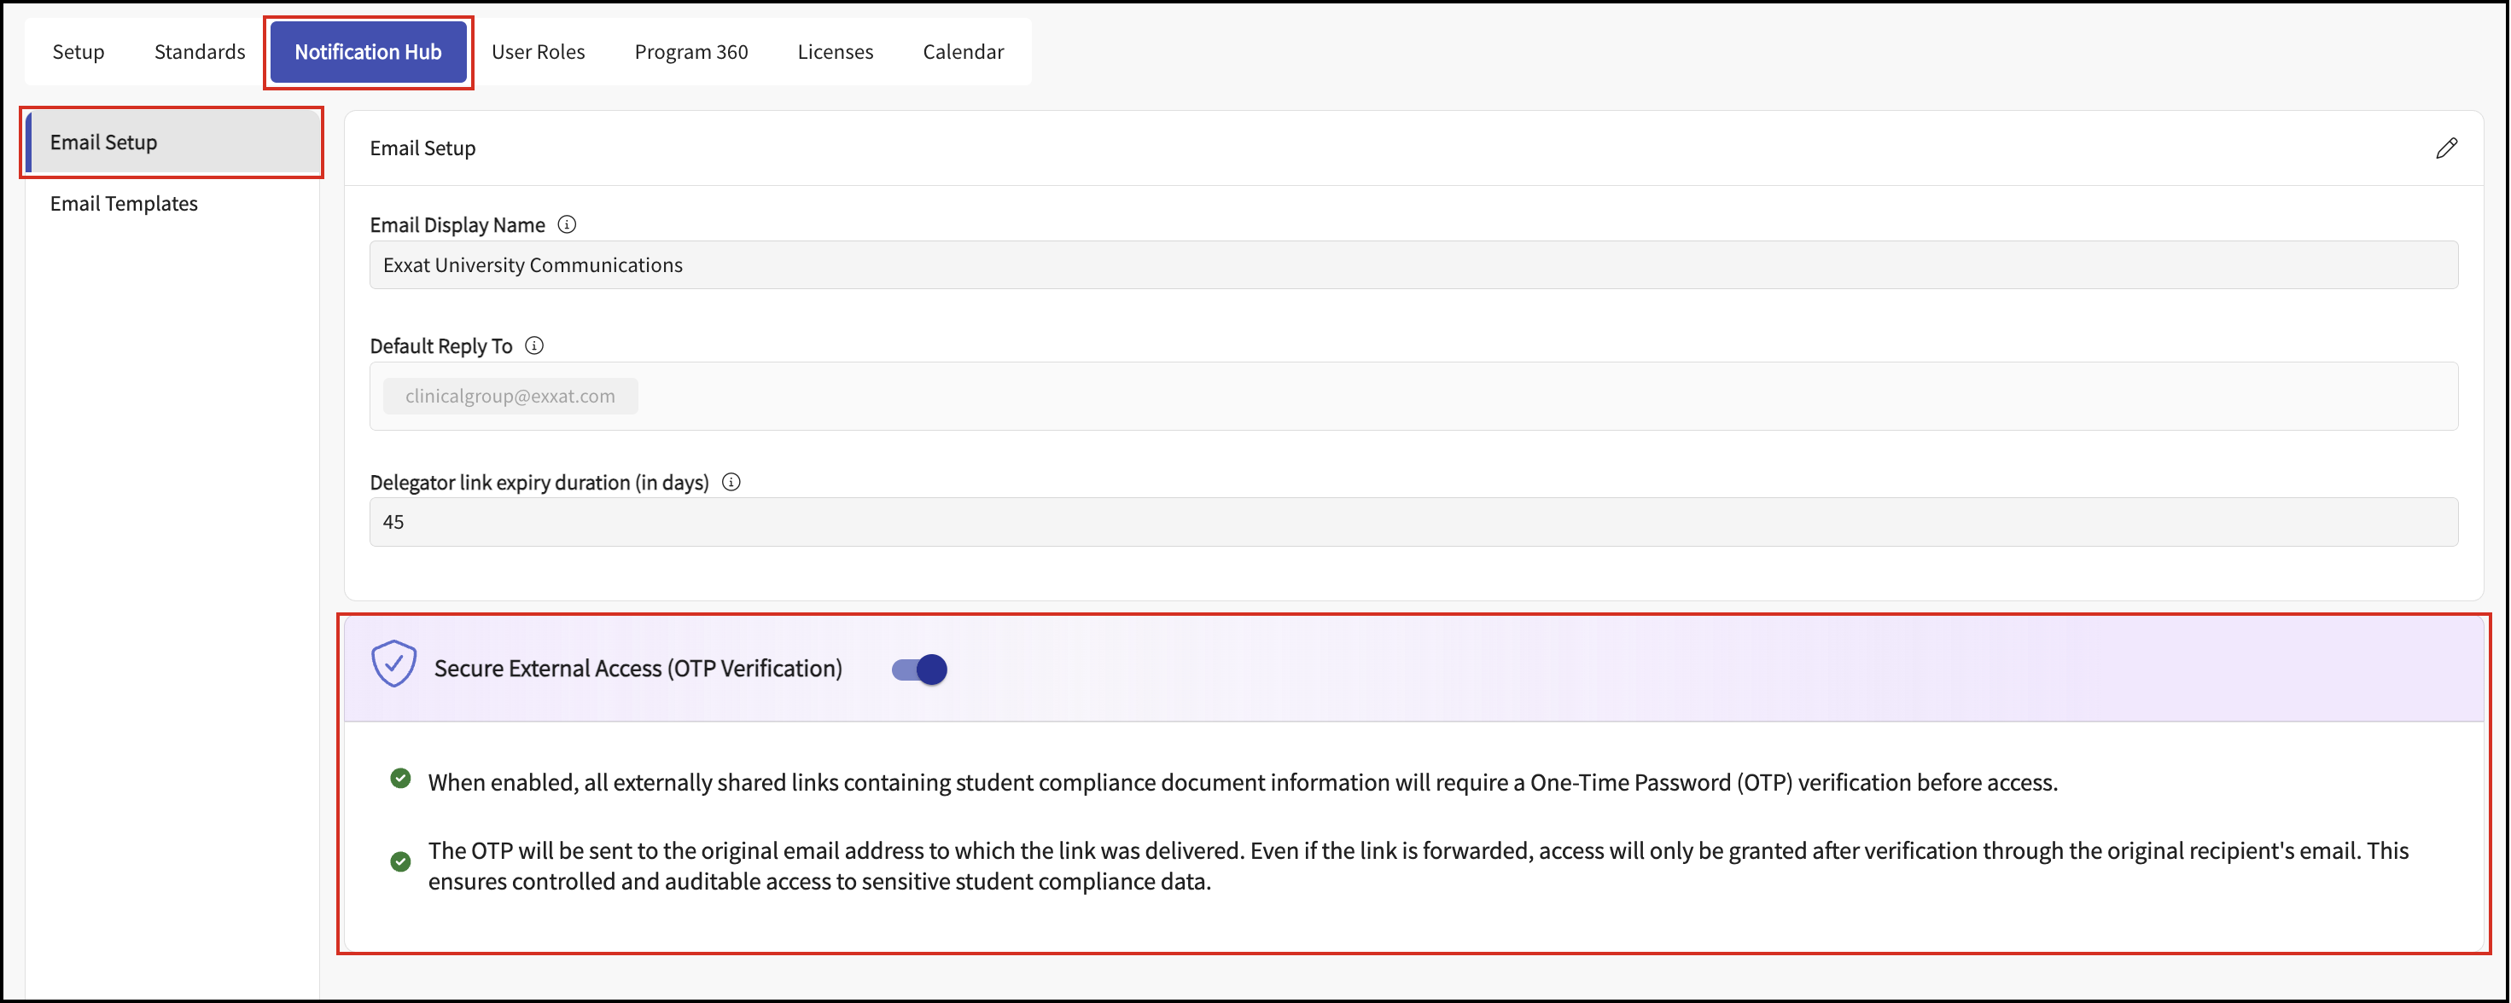
Task: Switch to the Licenses tab
Action: (836, 52)
